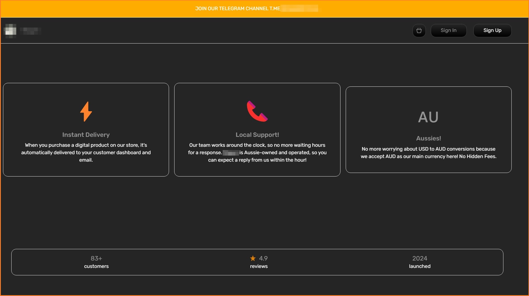
Task: Click the blurred store name in header
Action: click(31, 31)
